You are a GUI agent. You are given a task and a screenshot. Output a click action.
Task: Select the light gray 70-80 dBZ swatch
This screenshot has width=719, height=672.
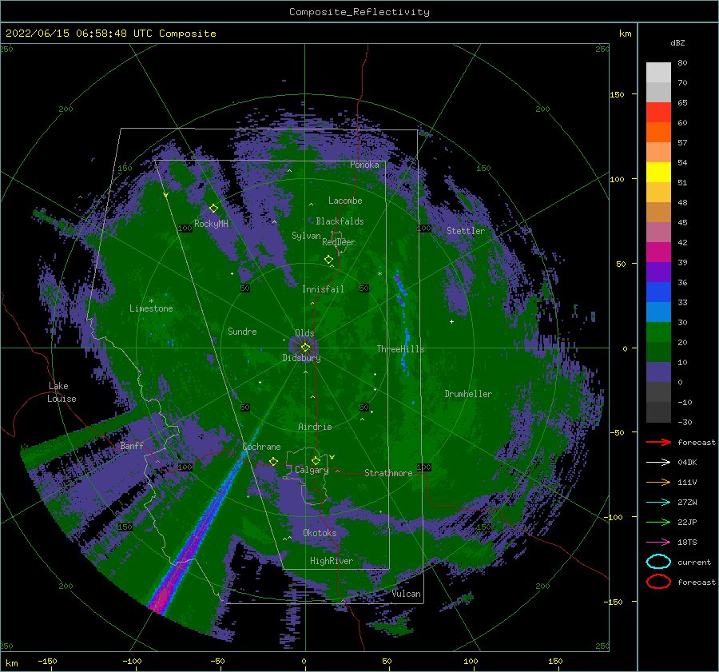click(x=658, y=73)
